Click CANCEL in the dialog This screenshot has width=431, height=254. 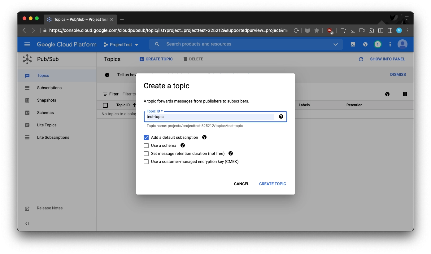(242, 184)
